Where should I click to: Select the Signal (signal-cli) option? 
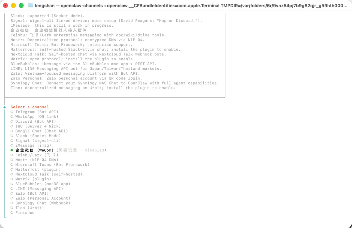pyautogui.click(x=36, y=141)
